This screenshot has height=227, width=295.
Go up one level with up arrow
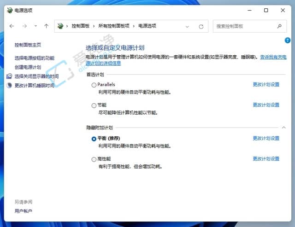pyautogui.click(x=46, y=26)
